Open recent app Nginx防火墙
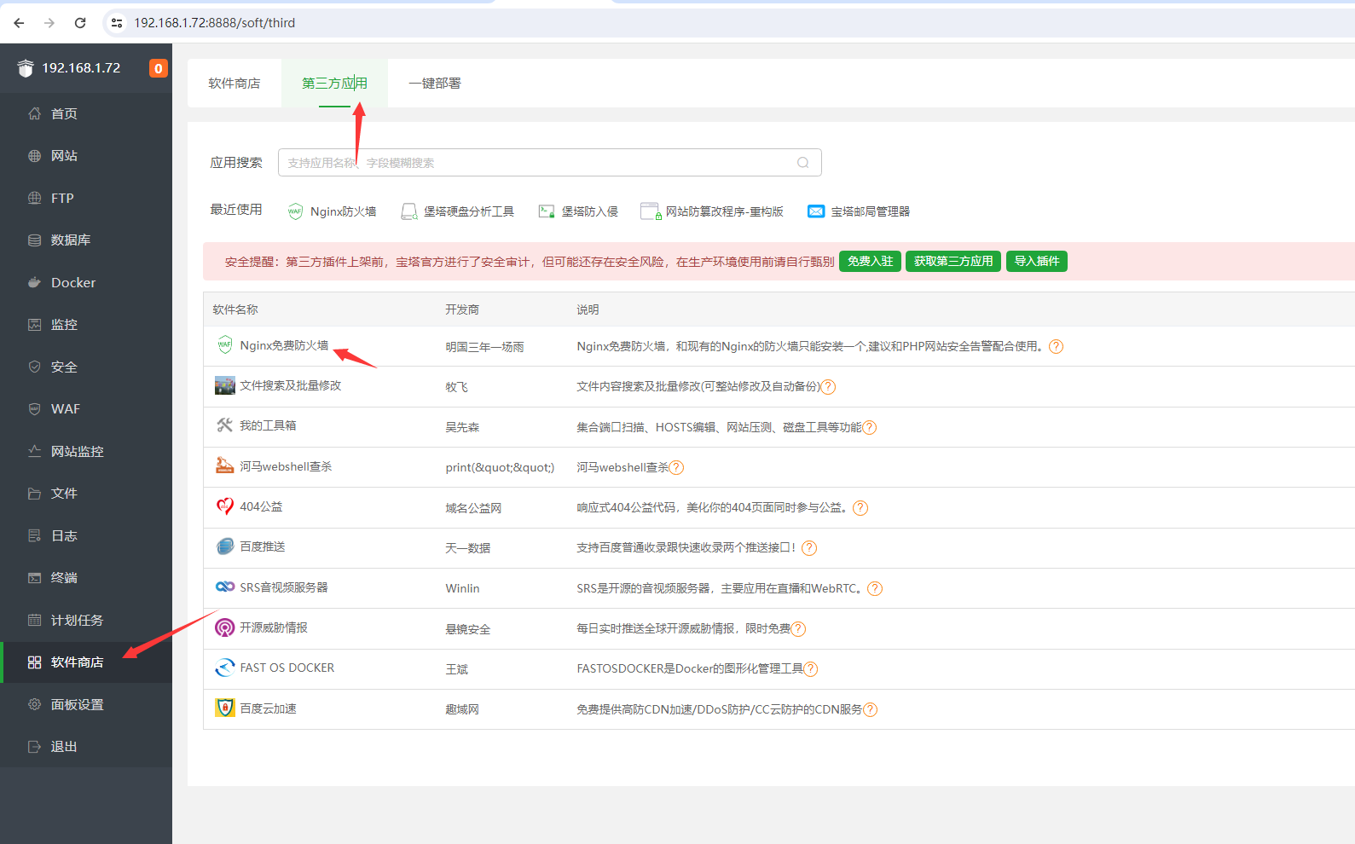This screenshot has width=1355, height=844. [333, 211]
